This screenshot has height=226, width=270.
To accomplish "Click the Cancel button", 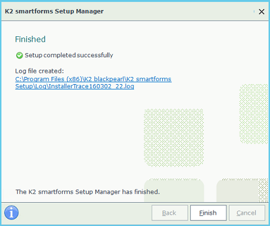I will 247,213.
